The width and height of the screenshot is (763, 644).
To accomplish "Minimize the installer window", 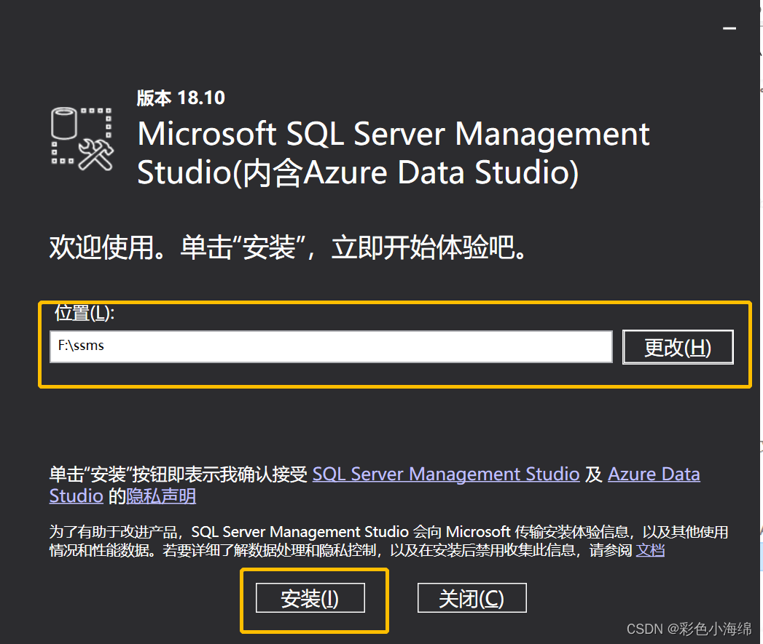I will [729, 28].
